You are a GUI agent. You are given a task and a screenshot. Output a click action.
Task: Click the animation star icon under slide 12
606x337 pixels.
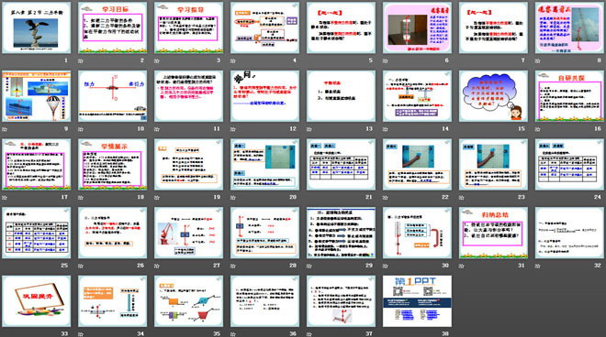(x=233, y=129)
